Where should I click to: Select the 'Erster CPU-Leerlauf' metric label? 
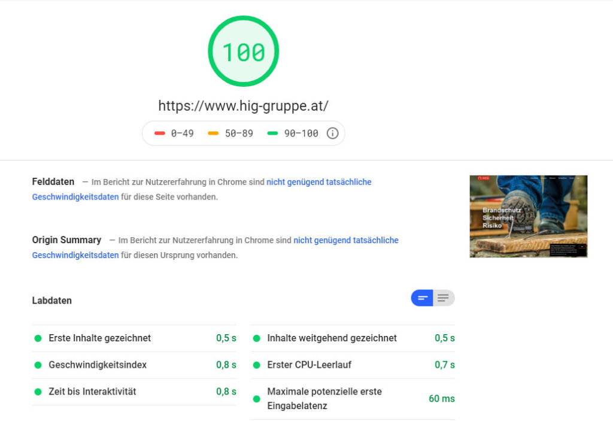pos(309,365)
